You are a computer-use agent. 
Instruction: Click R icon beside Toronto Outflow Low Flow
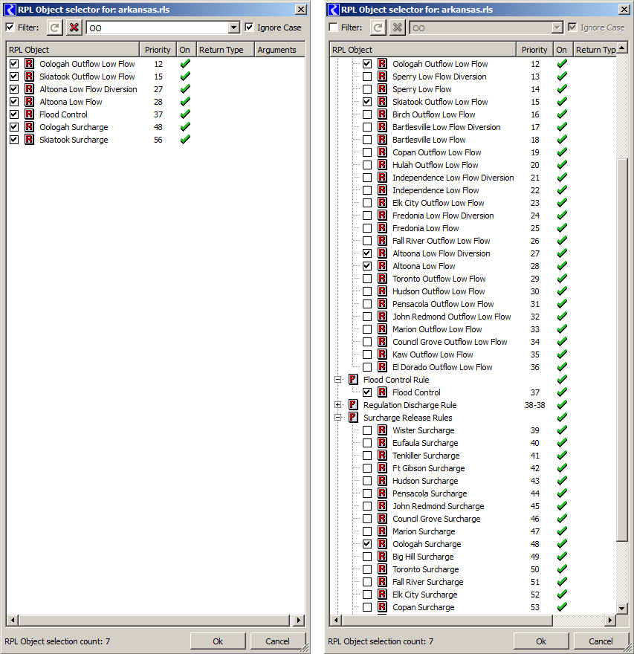(x=382, y=279)
